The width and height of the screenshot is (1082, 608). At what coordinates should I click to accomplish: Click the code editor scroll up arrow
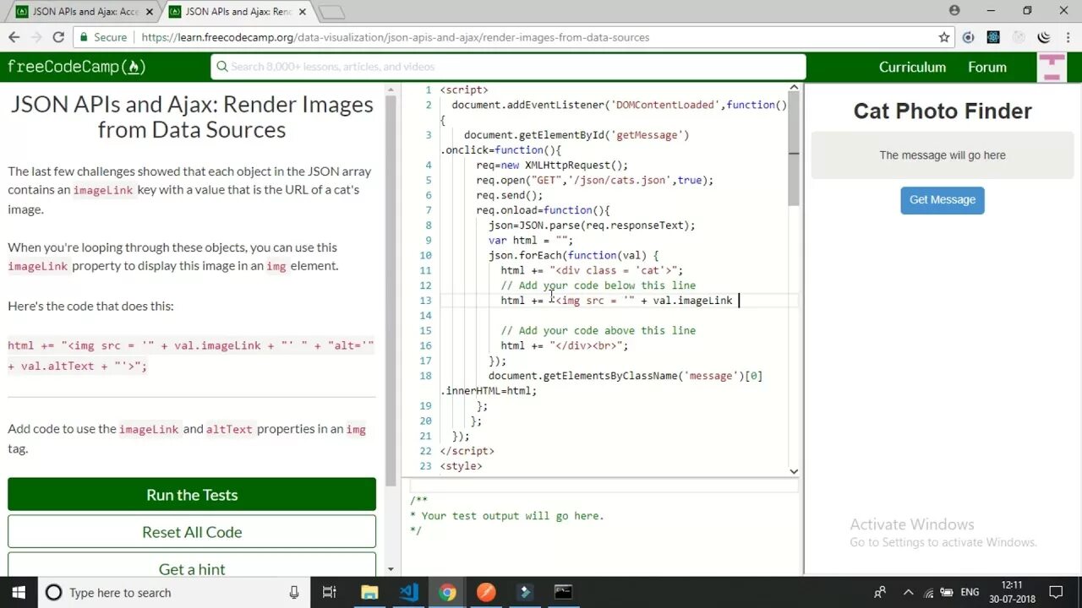794,88
